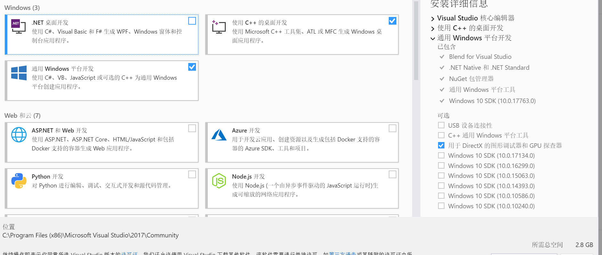602x255 pixels.
Task: Uncheck the 使用 C++ 的桌面开发 workload checkbox
Action: (x=392, y=21)
